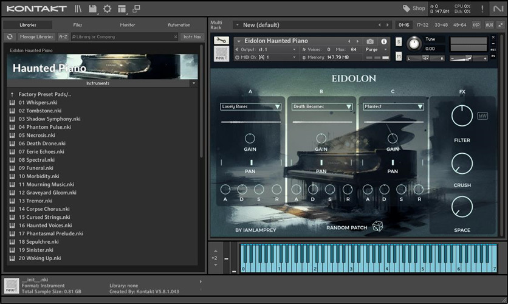Image resolution: width=508 pixels, height=304 pixels.
Task: Open the instrument edit wrench icon
Action: [x=221, y=41]
